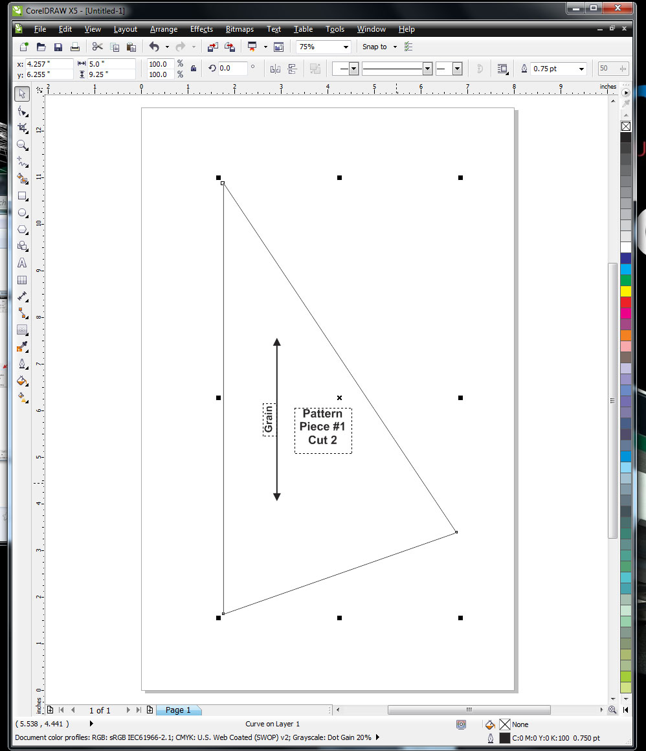Open the Bitmaps menu
The image size is (646, 751).
click(x=239, y=29)
